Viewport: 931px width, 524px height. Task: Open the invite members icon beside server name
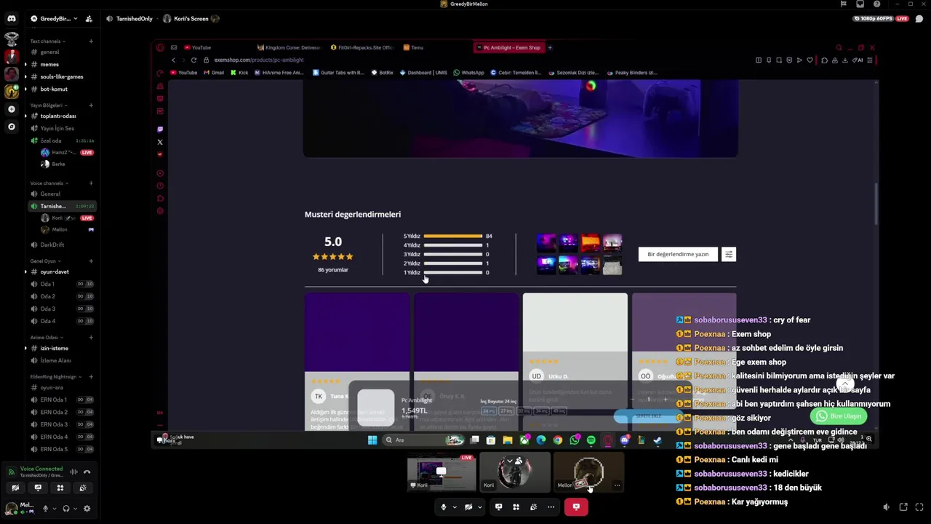(89, 18)
